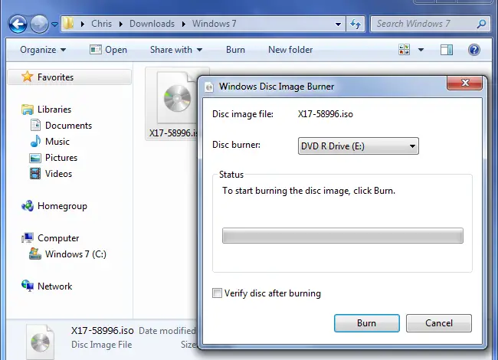Select Homegroup in the navigation pane
The width and height of the screenshot is (498, 360).
62,206
